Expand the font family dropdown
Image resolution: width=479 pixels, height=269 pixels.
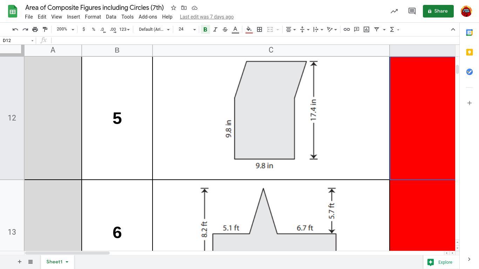(154, 29)
